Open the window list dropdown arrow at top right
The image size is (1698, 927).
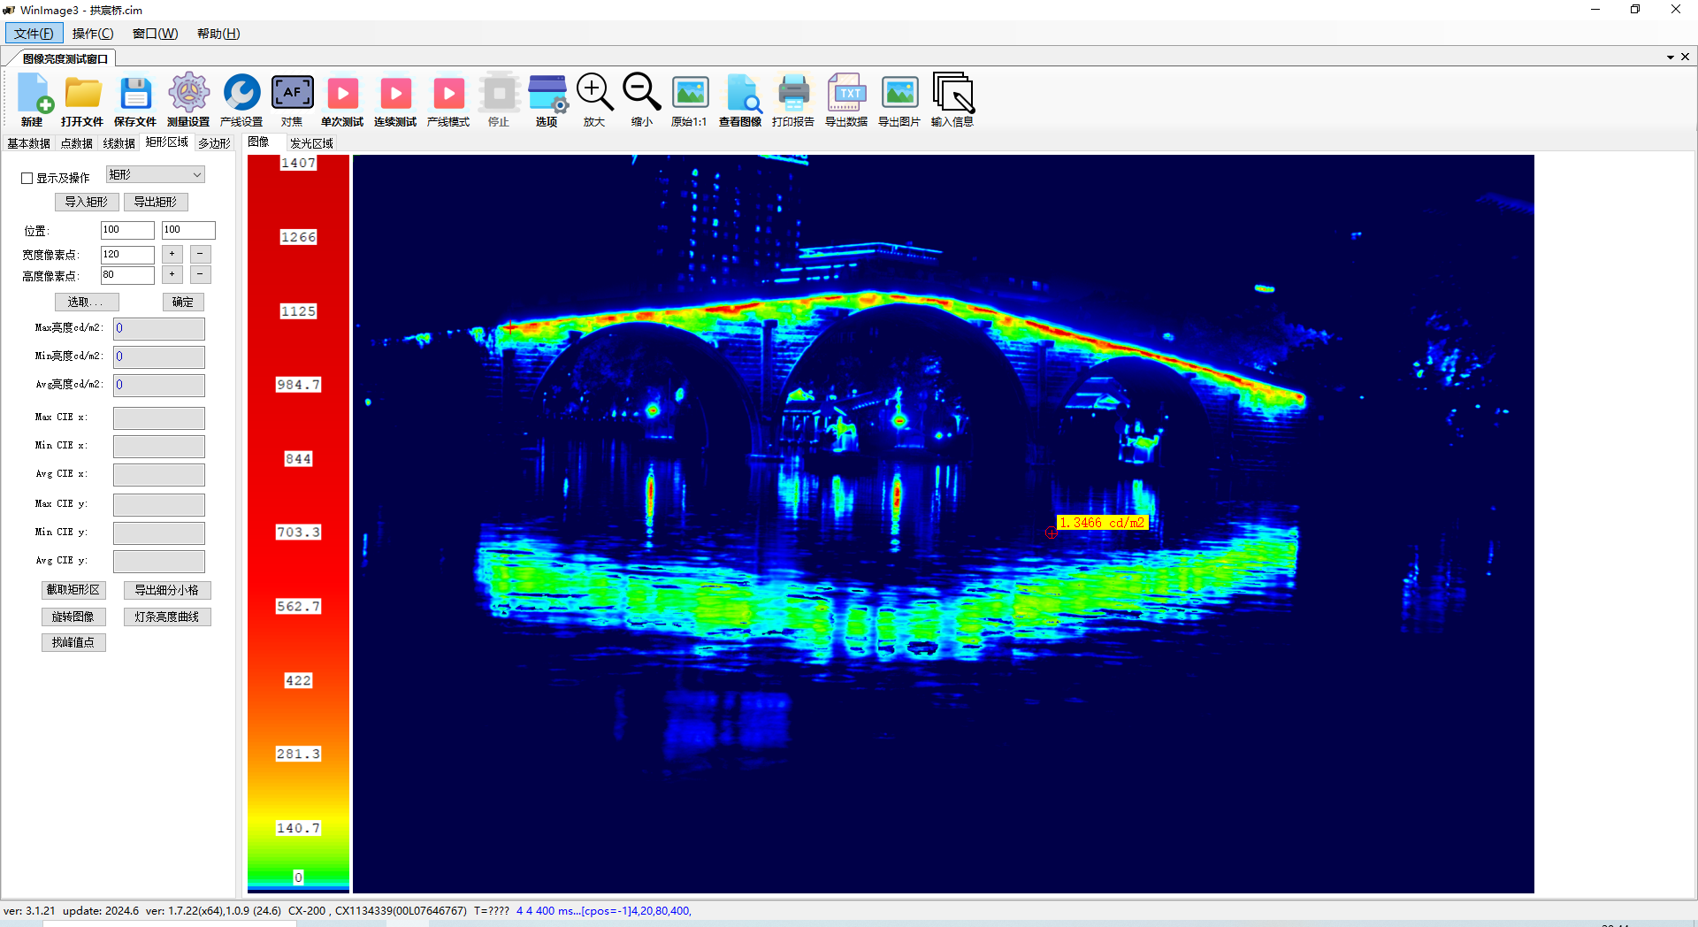tap(1670, 57)
